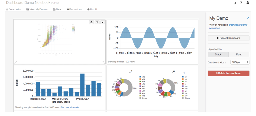Click the open-in-new-window icon on scatter widget

(x=97, y=22)
